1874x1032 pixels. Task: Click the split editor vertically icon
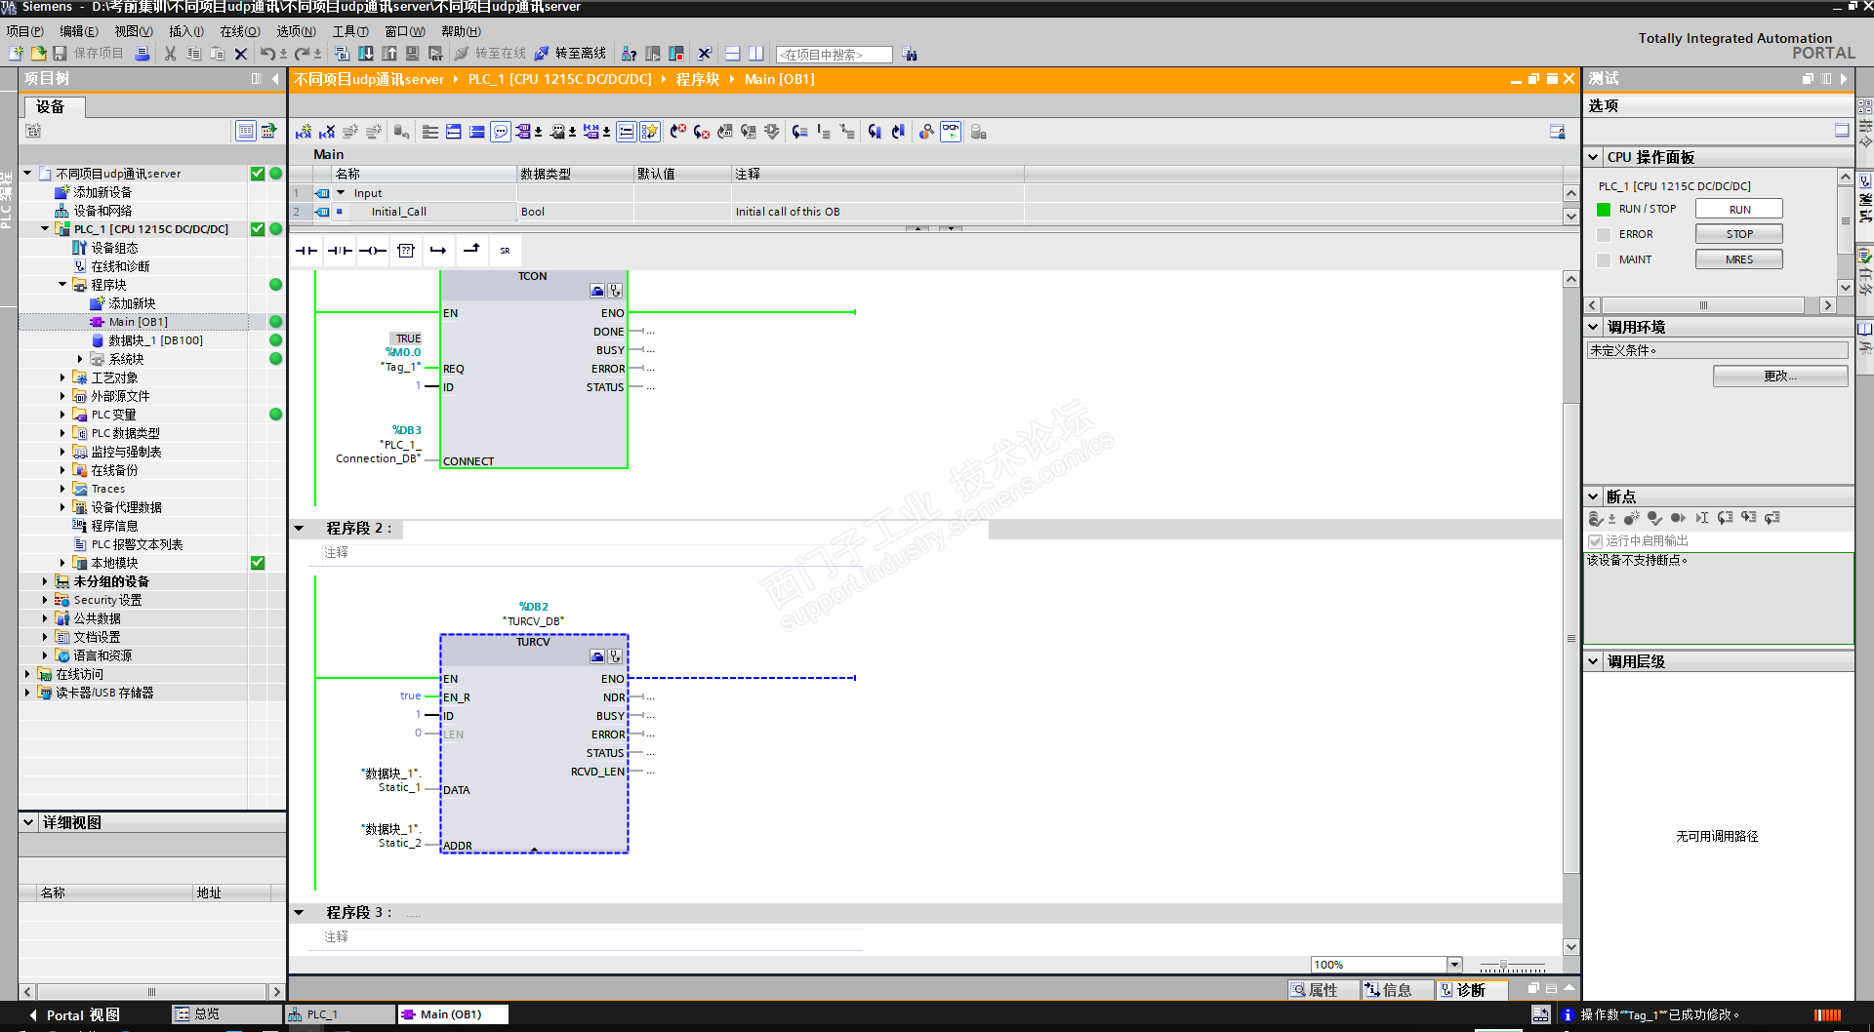tap(755, 54)
